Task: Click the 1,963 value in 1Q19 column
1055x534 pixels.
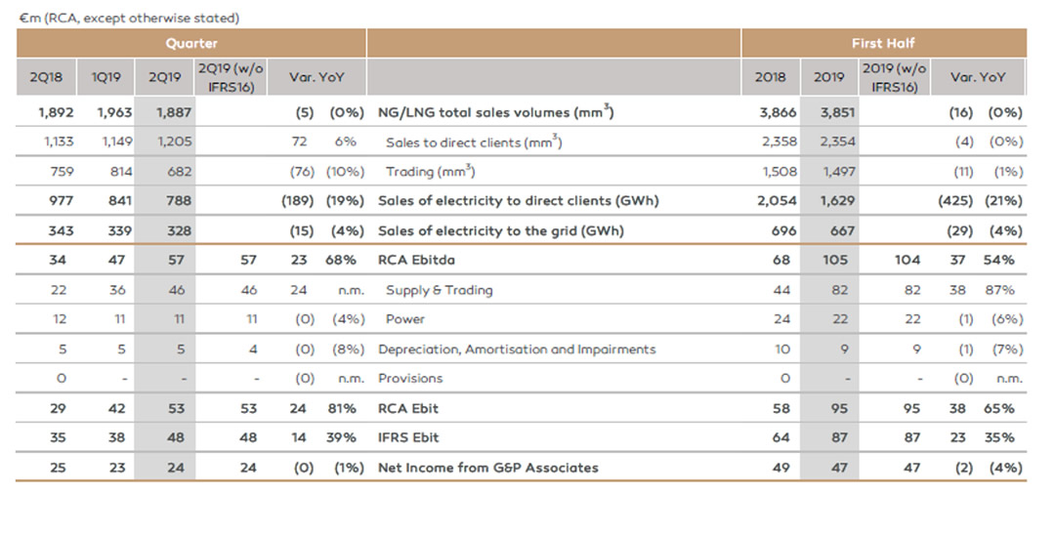Action: click(114, 112)
